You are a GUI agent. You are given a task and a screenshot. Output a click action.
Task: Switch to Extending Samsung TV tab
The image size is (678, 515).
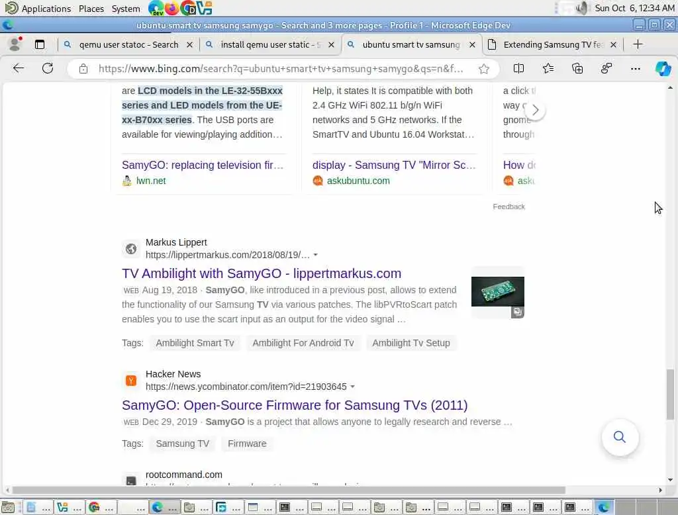click(x=552, y=44)
